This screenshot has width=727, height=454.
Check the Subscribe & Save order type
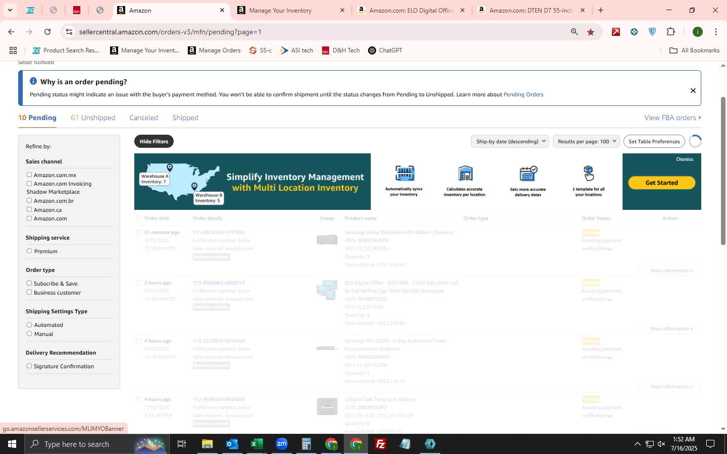coord(29,283)
